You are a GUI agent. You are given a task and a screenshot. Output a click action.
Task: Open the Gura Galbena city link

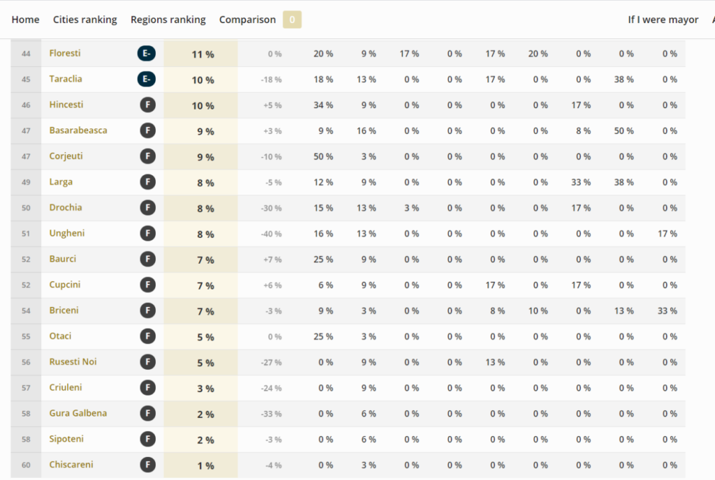point(78,413)
